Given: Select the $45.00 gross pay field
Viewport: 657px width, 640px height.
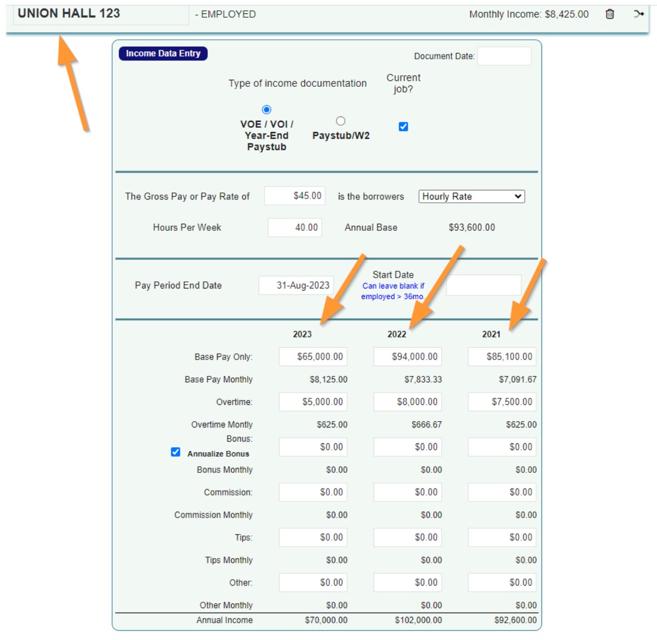Looking at the screenshot, I should pyautogui.click(x=294, y=196).
